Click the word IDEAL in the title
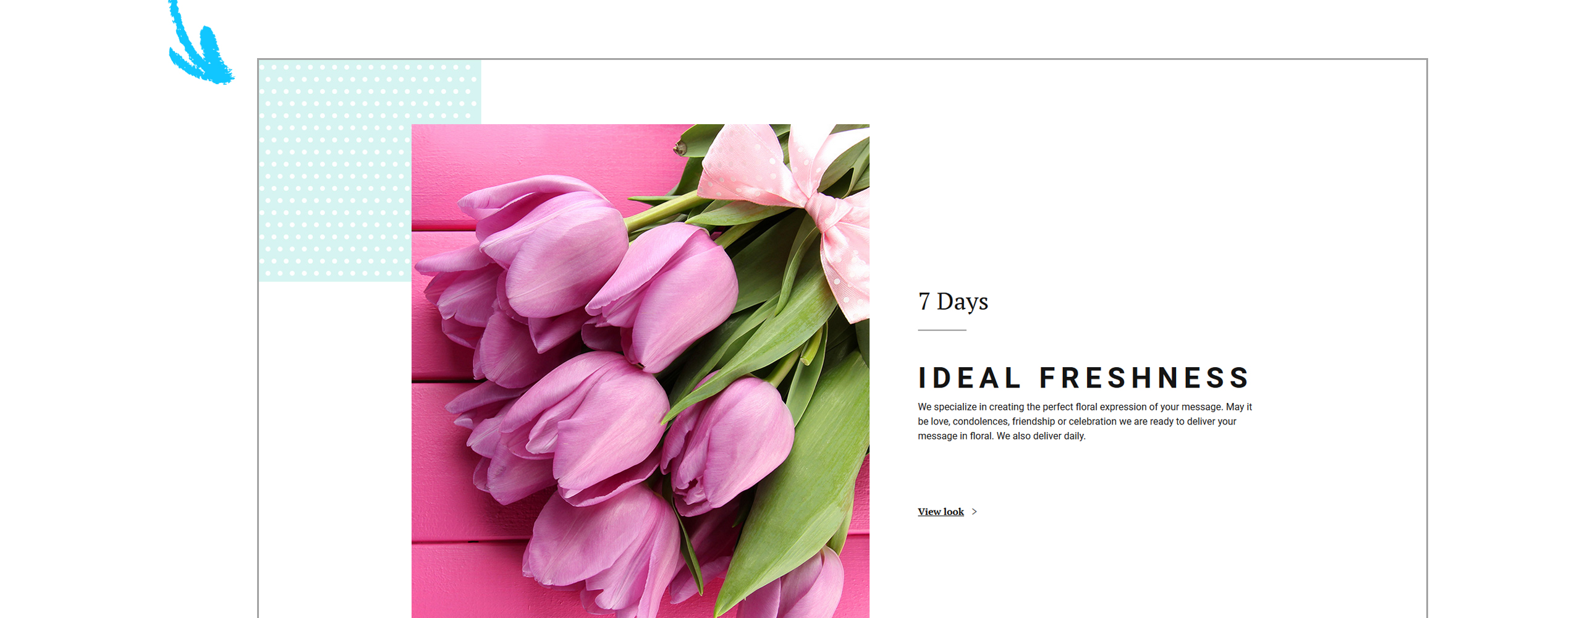Screen dimensions: 1582x618 point(968,378)
